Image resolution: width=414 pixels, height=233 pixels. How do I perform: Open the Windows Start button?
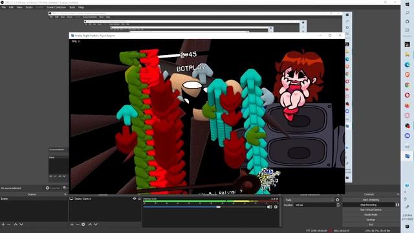click(x=407, y=4)
